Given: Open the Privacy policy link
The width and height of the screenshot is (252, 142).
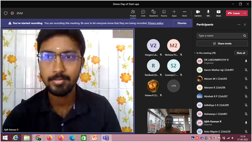Looking at the screenshot, I should click(156, 23).
